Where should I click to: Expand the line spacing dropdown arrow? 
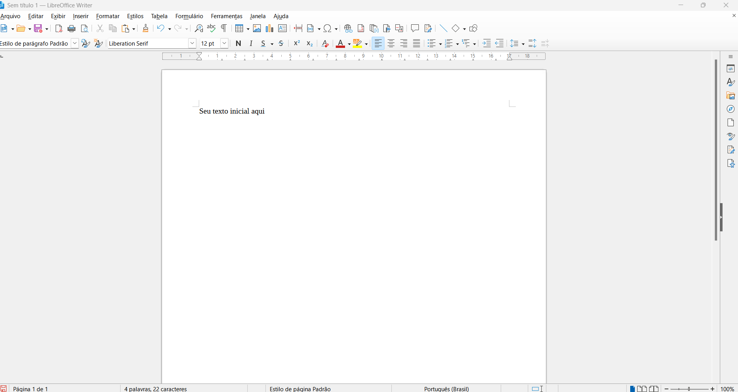pos(523,44)
